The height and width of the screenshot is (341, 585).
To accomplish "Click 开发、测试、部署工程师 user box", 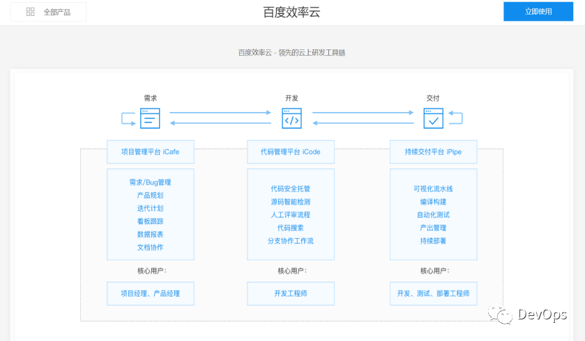I will [x=434, y=294].
